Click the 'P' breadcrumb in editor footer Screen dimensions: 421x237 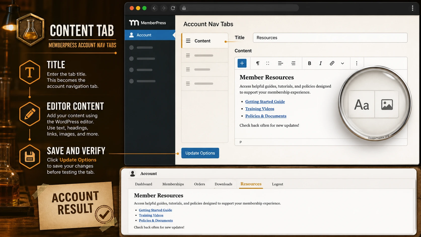(x=241, y=142)
